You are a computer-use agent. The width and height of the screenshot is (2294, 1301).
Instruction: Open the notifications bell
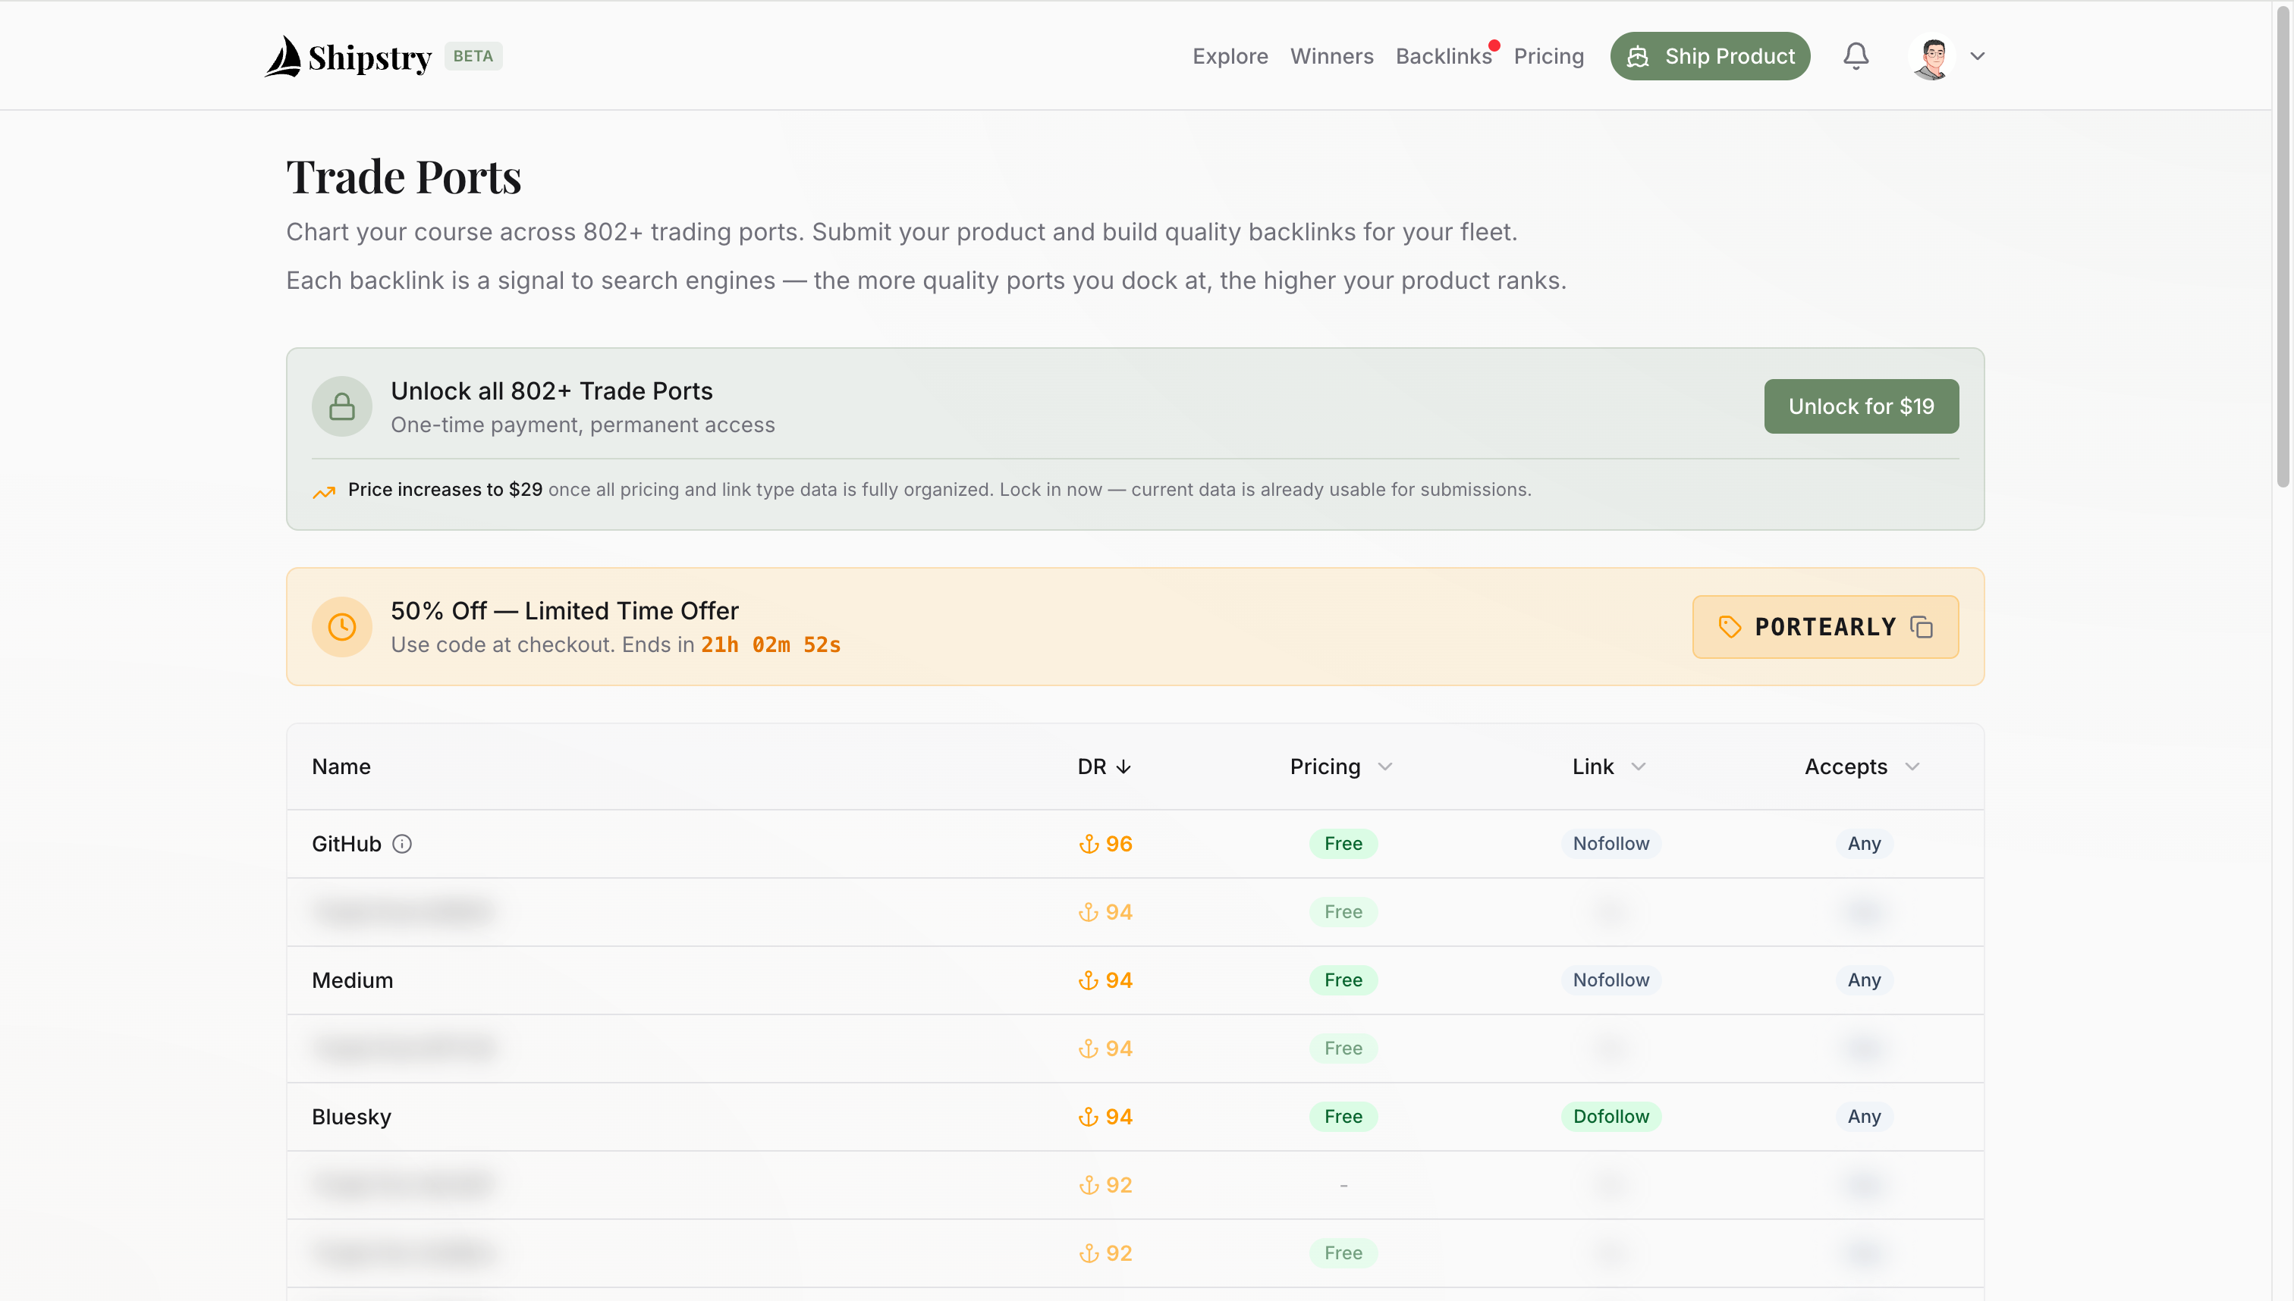[1855, 56]
